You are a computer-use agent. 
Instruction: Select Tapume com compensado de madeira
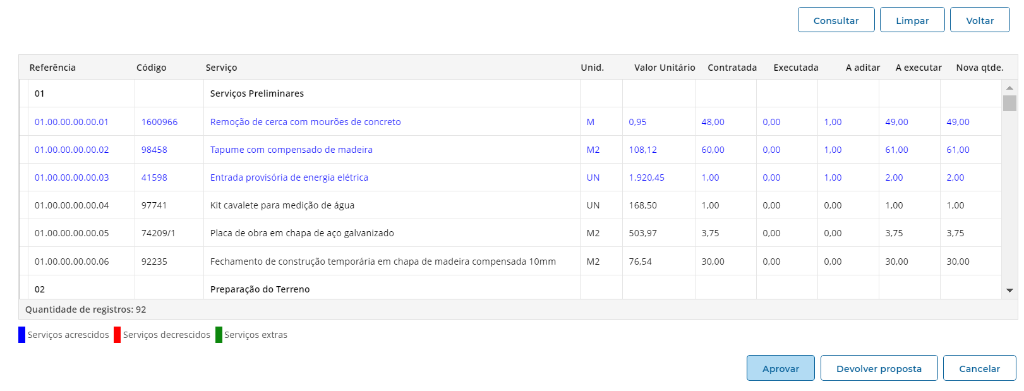point(291,150)
